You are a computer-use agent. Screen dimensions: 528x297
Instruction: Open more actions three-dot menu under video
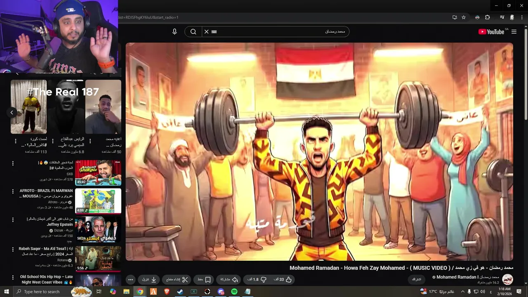(130, 280)
